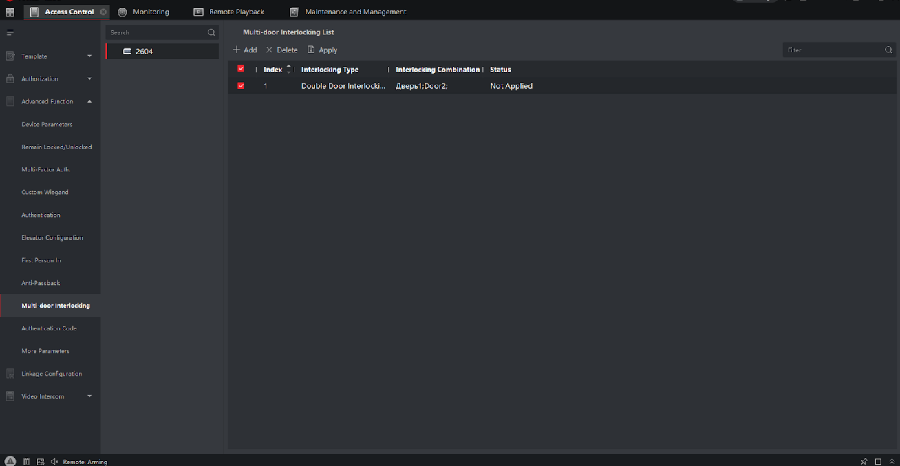Click the muted speaker icon in status bar
Viewport: 900px width, 466px height.
54,462
